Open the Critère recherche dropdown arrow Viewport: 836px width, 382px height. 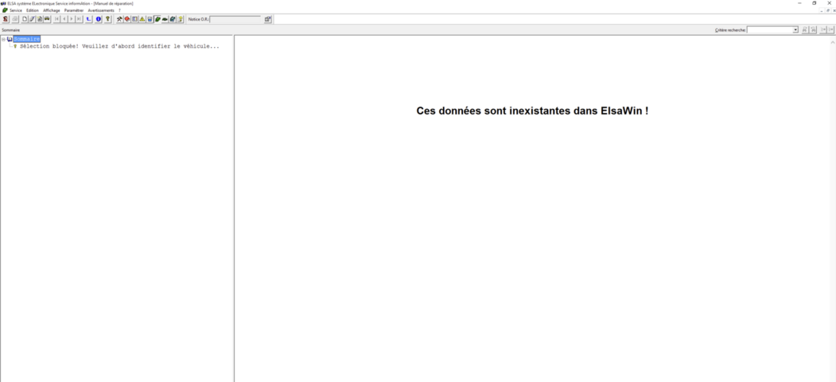click(x=795, y=30)
